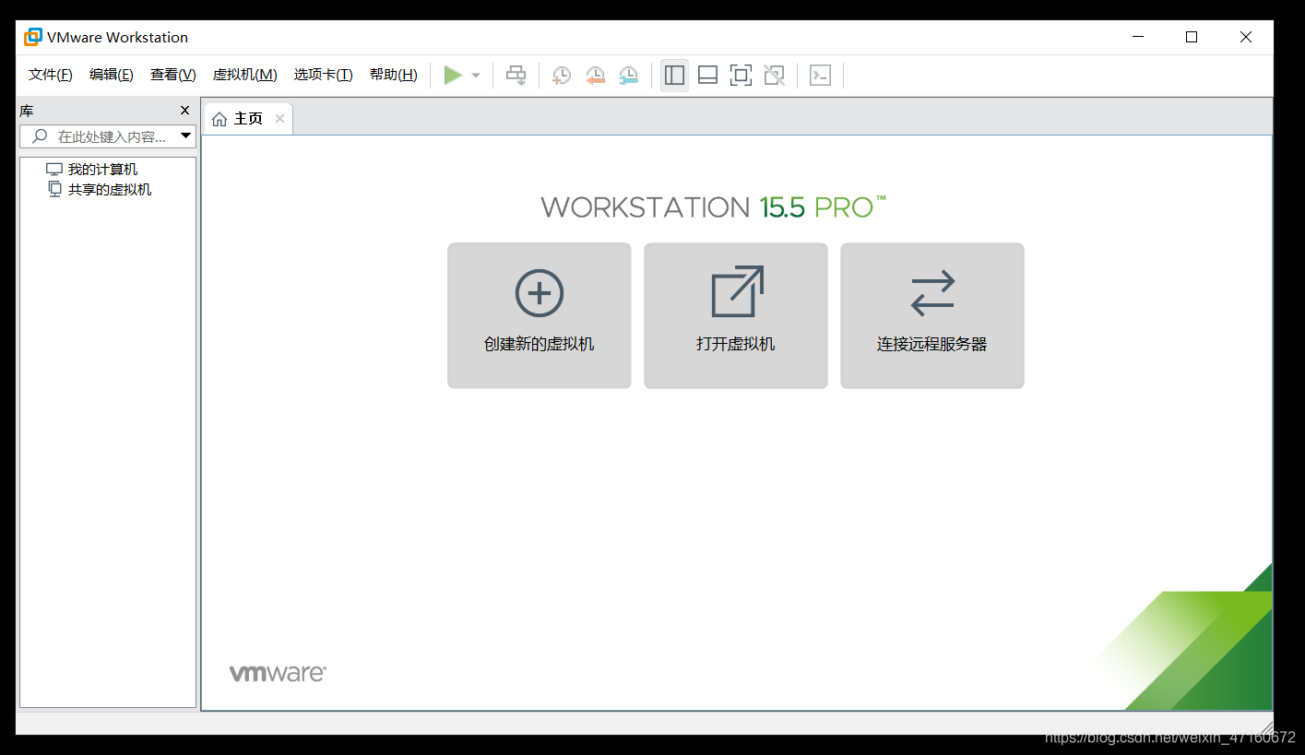This screenshot has width=1305, height=755.
Task: Open the 编辑(E) menu
Action: [112, 75]
